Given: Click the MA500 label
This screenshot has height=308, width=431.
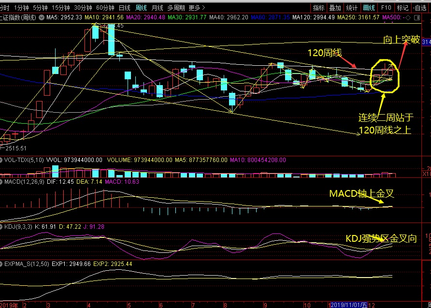Looking at the screenshot, I should click(393, 17).
